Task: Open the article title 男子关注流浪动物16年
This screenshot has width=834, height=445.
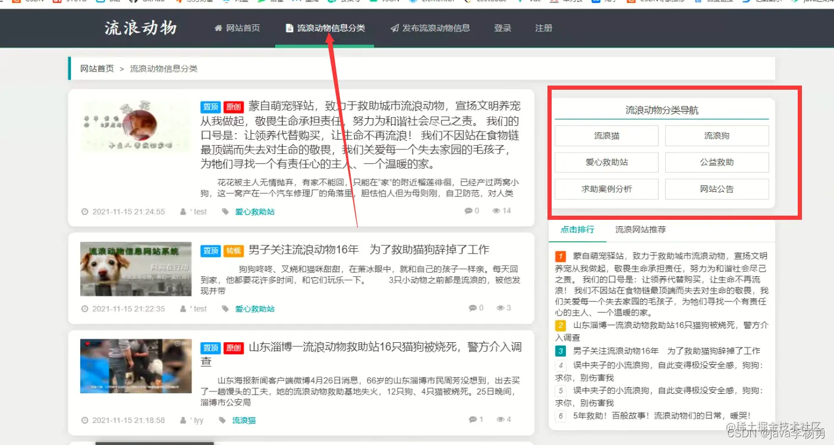Action: tap(369, 250)
